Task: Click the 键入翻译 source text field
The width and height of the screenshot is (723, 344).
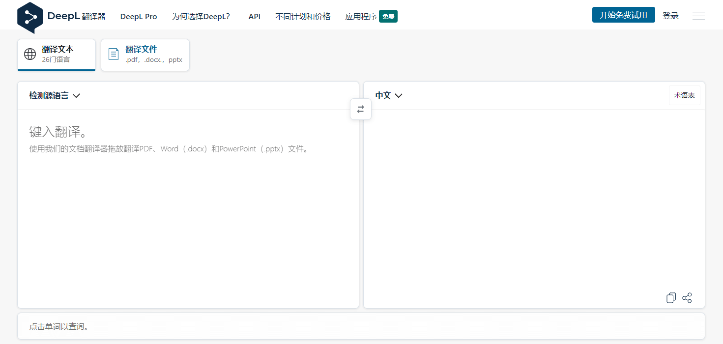Action: tap(188, 206)
